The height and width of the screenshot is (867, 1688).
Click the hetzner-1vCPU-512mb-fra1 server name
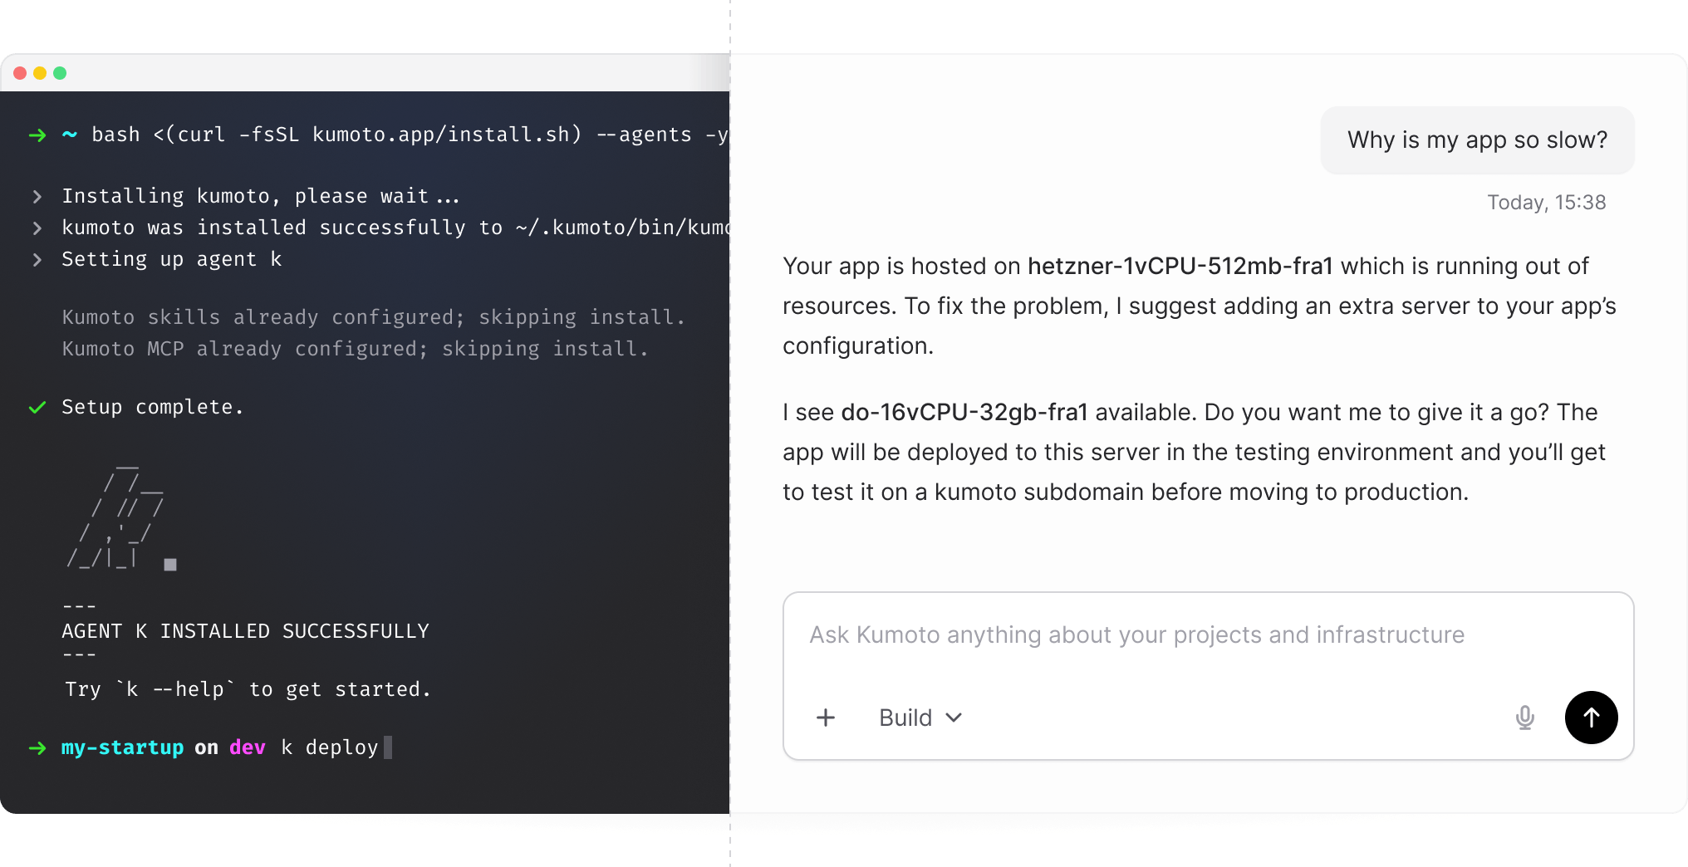(x=1180, y=266)
